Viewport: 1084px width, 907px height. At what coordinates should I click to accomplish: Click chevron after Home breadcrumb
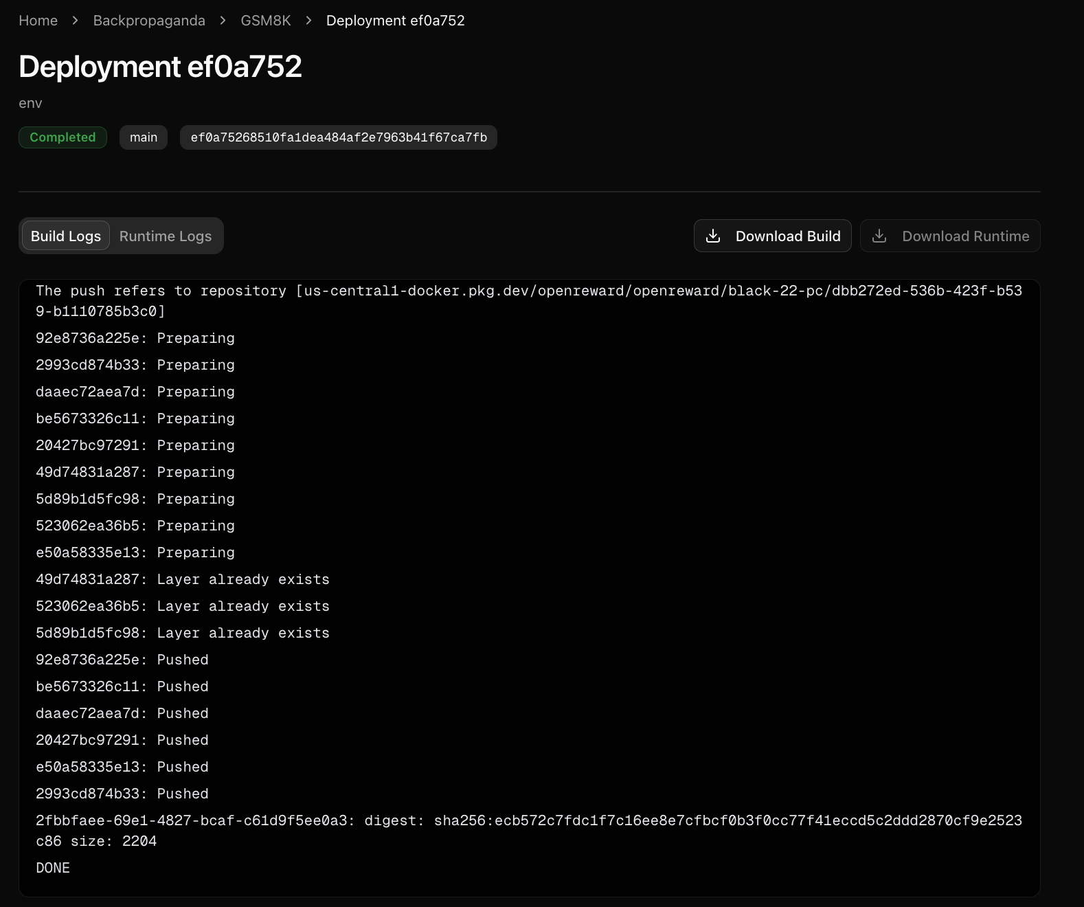(75, 21)
